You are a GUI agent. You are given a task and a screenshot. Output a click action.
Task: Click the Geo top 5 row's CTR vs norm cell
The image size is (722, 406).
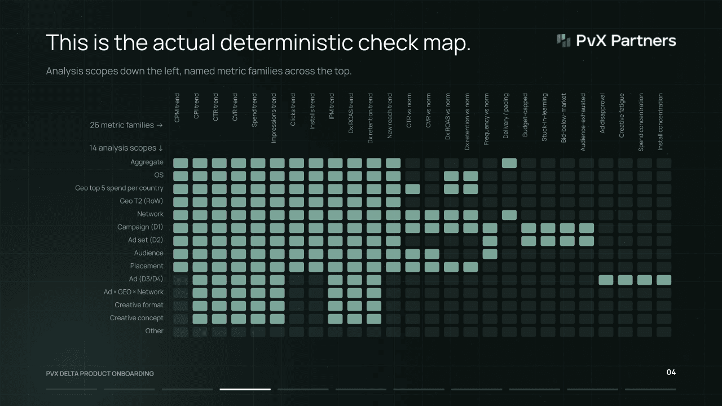point(412,189)
